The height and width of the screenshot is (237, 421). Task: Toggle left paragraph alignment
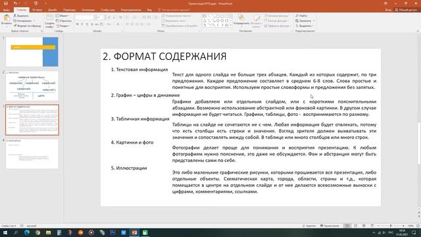pyautogui.click(x=127, y=24)
